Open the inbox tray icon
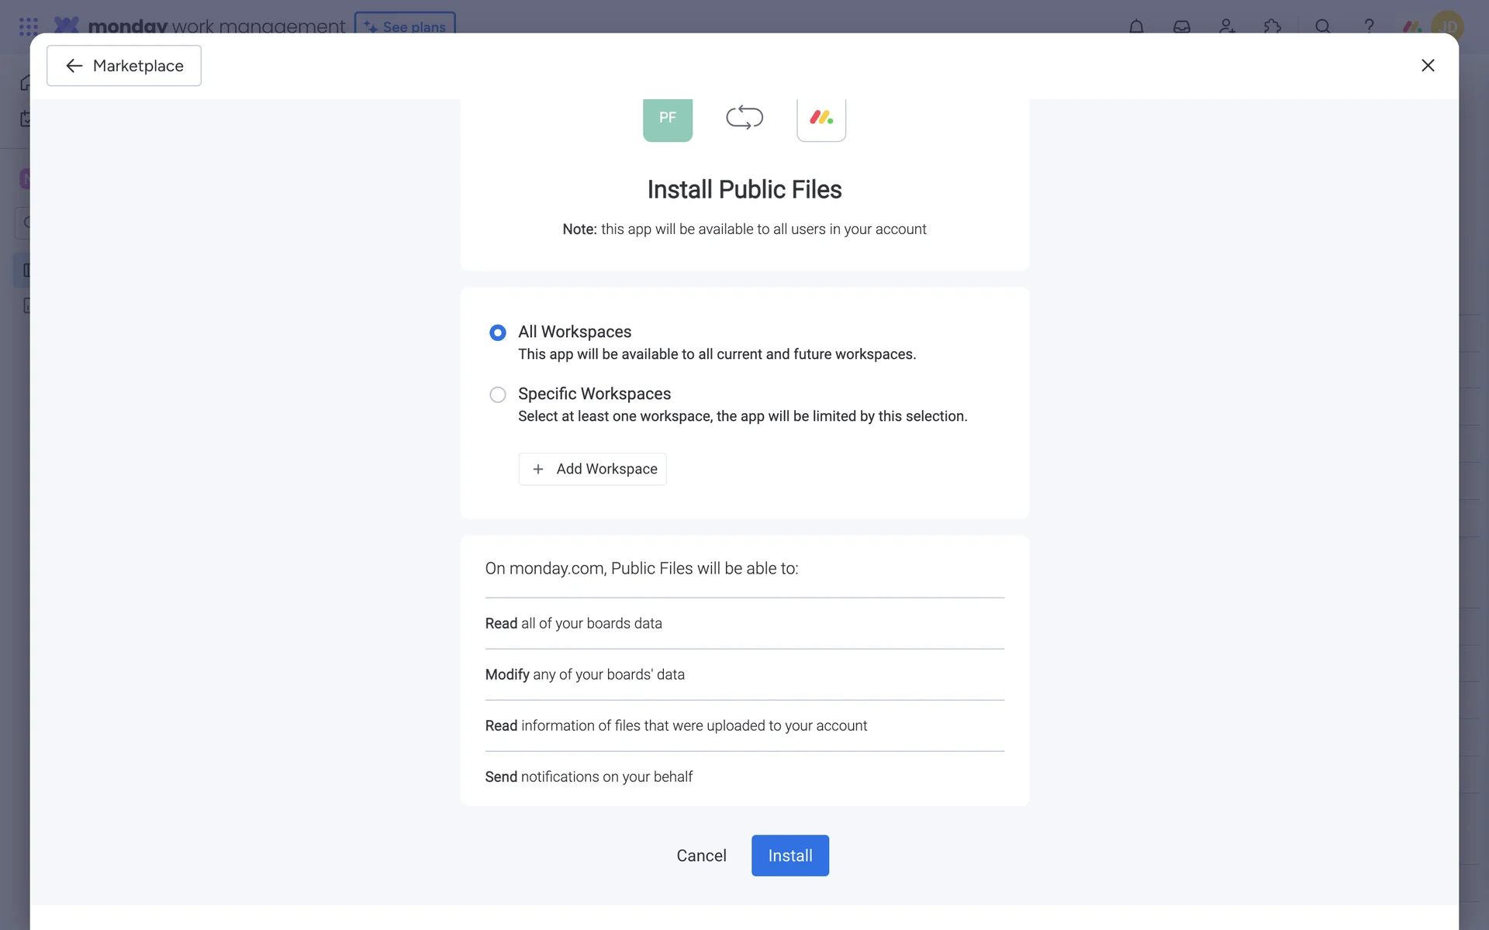 (1181, 26)
